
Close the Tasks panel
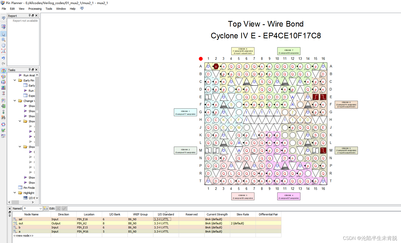36,70
